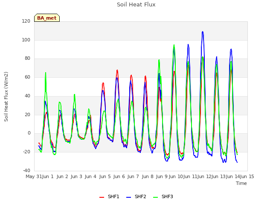This screenshot has height=205, width=273.
Task: Click the 100 y-axis tick label
Action: click(x=26, y=40)
